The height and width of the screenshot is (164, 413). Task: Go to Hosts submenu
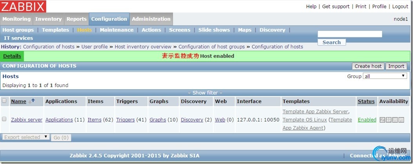pyautogui.click(x=84, y=30)
